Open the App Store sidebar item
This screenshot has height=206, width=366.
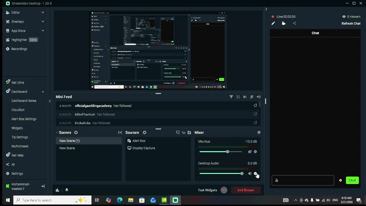click(18, 31)
